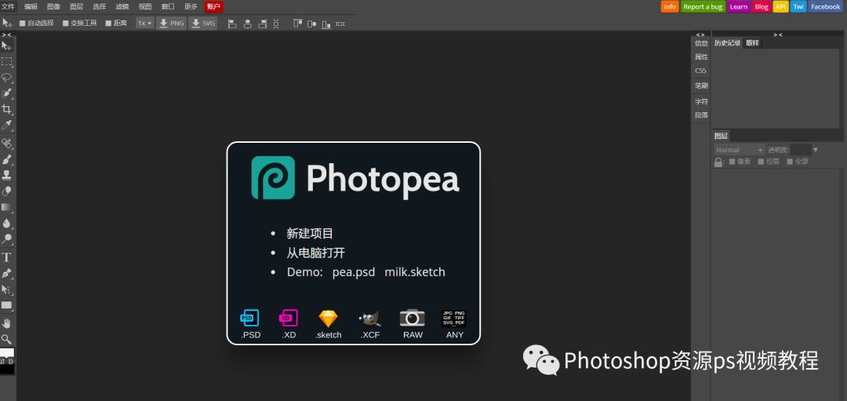The height and width of the screenshot is (401, 847).
Task: Open the 笔刷 side panel
Action: (701, 86)
